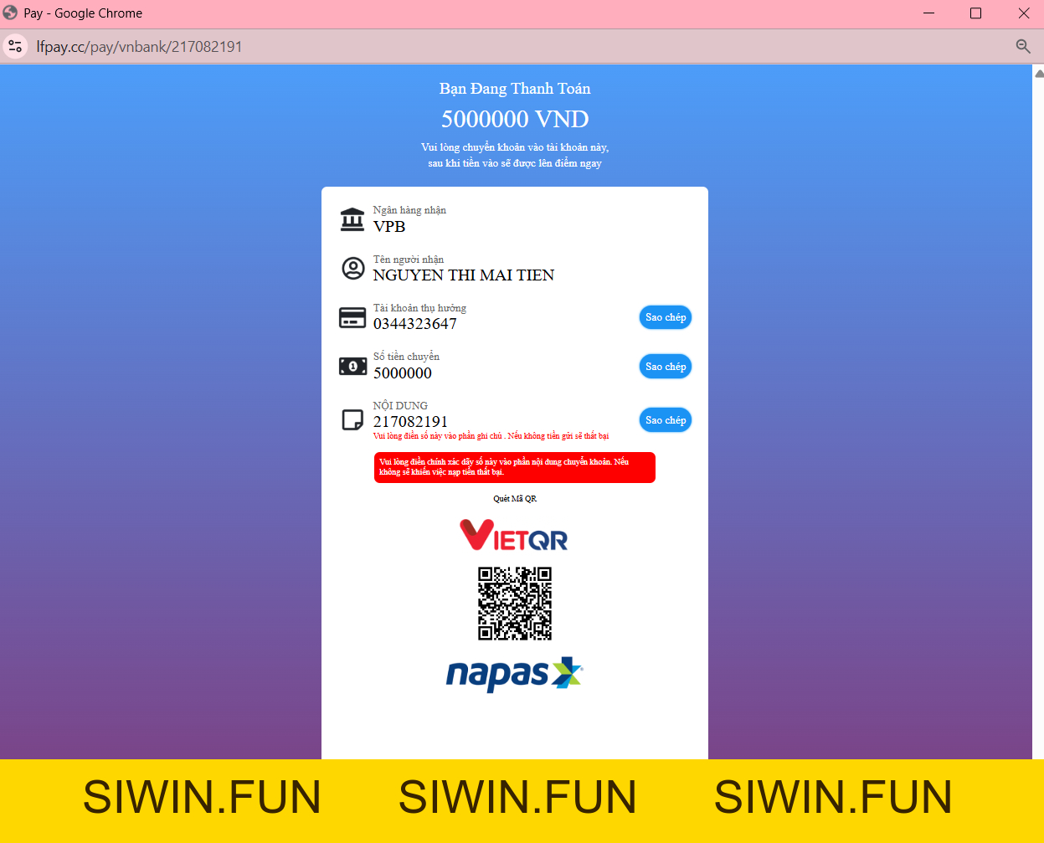Click the card icon beside account number
Viewport: 1044px width, 843px height.
(x=352, y=318)
